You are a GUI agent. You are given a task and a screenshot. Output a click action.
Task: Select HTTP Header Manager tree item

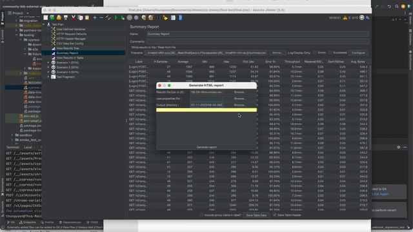pyautogui.click(x=71, y=39)
